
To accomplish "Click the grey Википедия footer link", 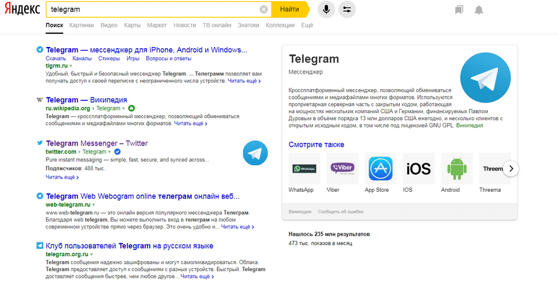I will point(299,212).
